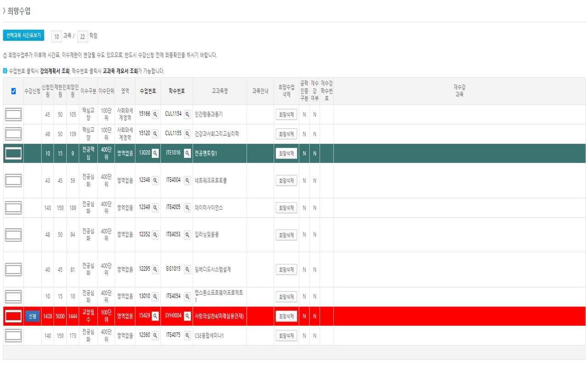Open course code ITE4004 link
586x366 pixels.
[x=174, y=180]
